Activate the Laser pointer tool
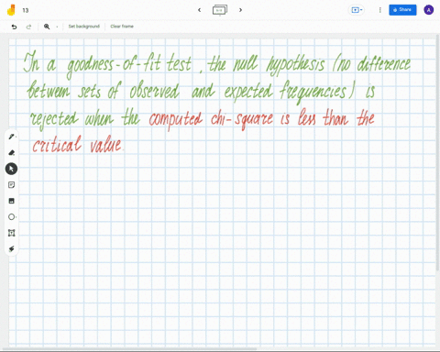440x352 pixels. tap(11, 249)
